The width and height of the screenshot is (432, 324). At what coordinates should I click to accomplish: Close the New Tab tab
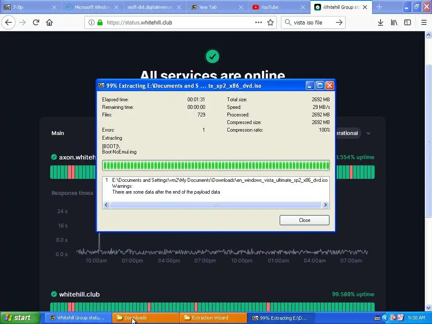tap(241, 7)
